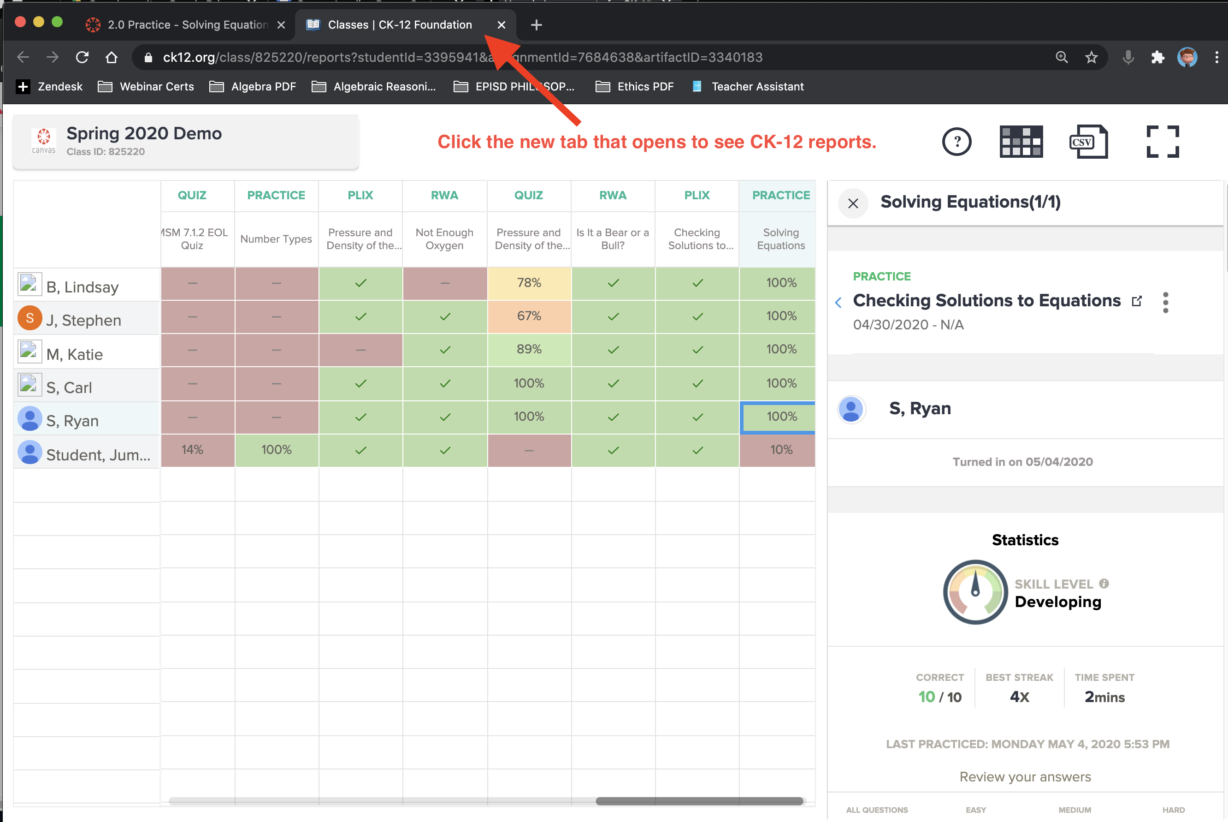Go to previous assignment with left chevron
Image resolution: width=1228 pixels, height=822 pixels.
(x=838, y=302)
